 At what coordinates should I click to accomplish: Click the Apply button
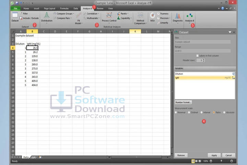click(x=214, y=155)
